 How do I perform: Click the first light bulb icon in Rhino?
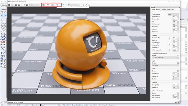pyautogui.click(x=2, y=12)
